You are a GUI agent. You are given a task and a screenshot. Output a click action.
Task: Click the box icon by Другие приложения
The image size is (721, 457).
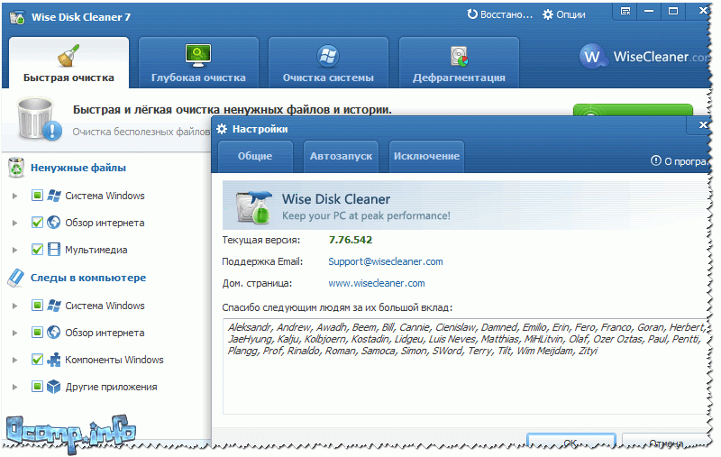point(54,387)
